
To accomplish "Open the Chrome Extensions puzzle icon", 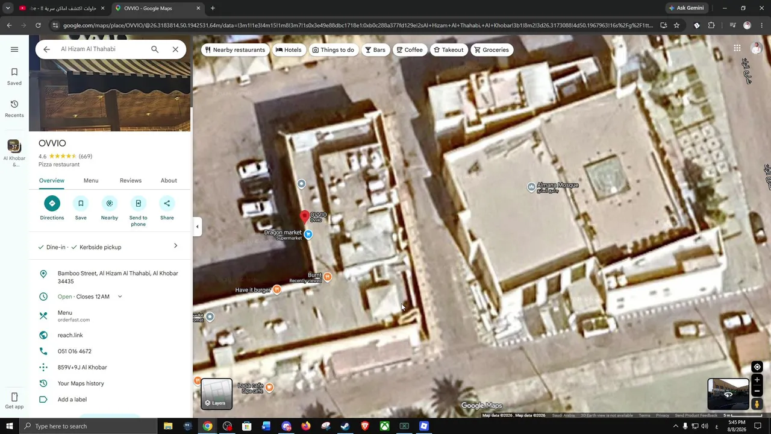I will tap(711, 25).
